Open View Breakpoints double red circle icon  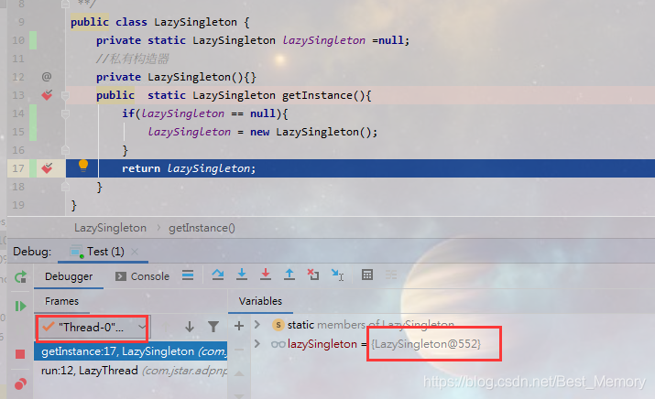click(x=20, y=383)
